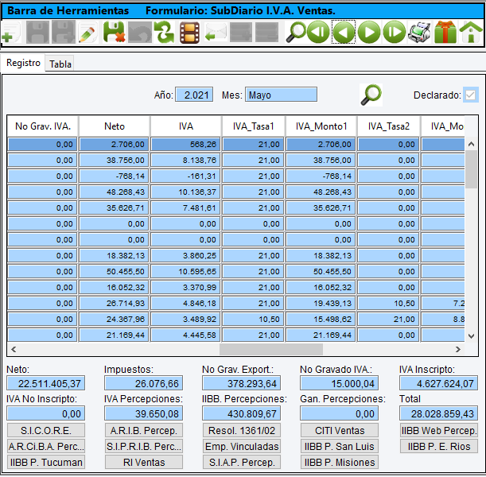Click the horizontal scrollbar thumb
The height and width of the screenshot is (477, 486).
pyautogui.click(x=271, y=349)
